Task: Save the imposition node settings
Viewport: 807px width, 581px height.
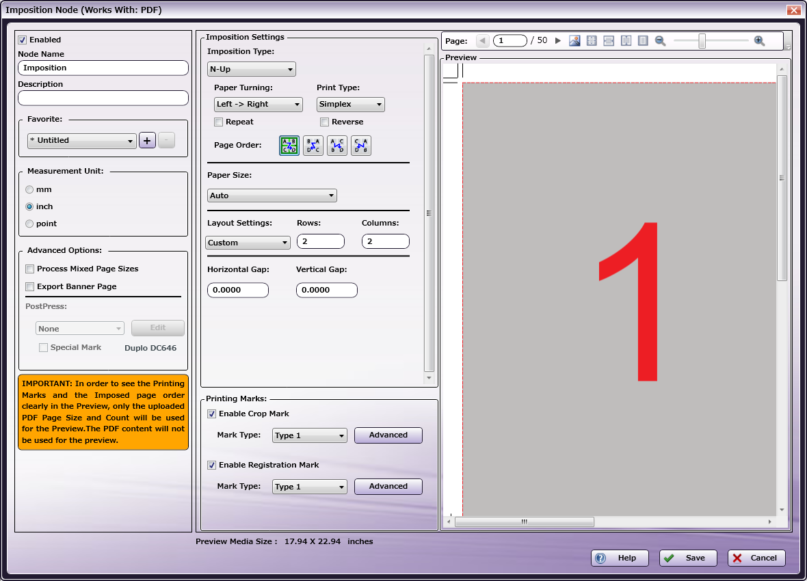Action: coord(688,558)
